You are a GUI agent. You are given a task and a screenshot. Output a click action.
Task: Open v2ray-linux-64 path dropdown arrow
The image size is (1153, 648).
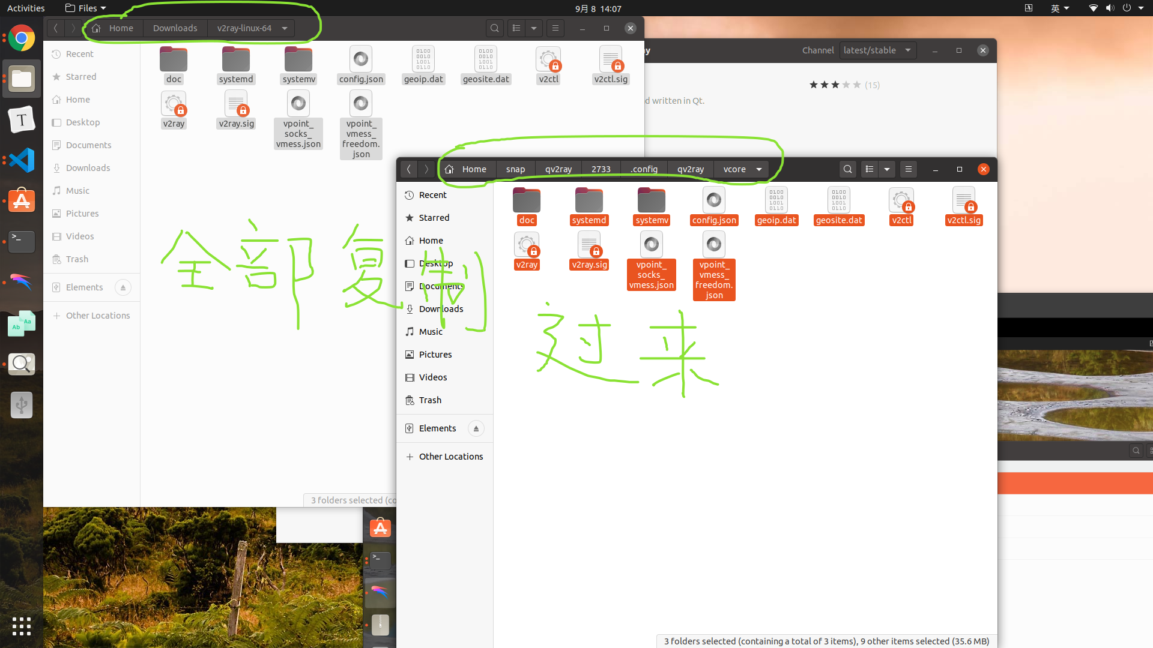click(x=285, y=28)
